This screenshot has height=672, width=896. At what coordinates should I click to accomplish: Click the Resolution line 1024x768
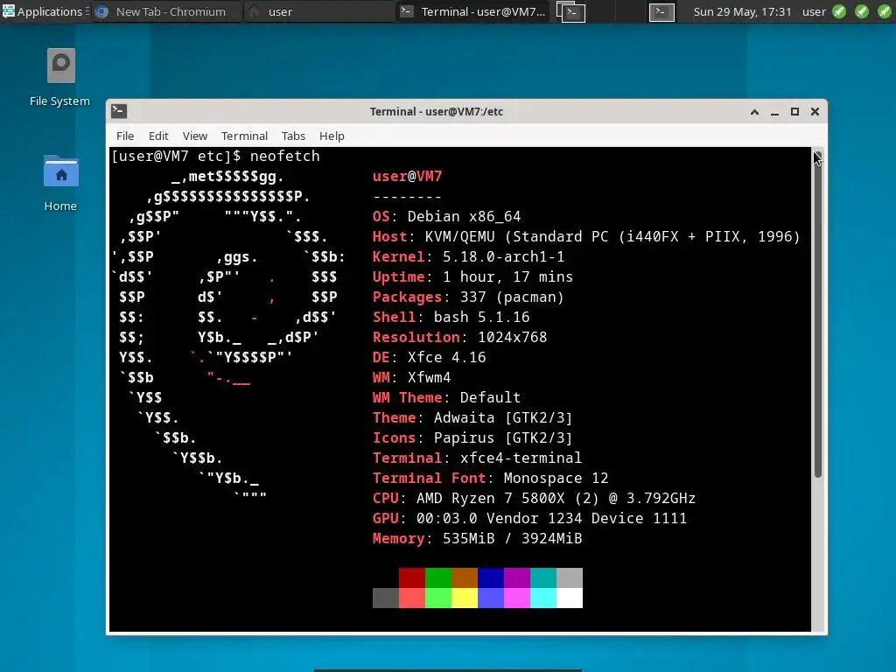460,337
